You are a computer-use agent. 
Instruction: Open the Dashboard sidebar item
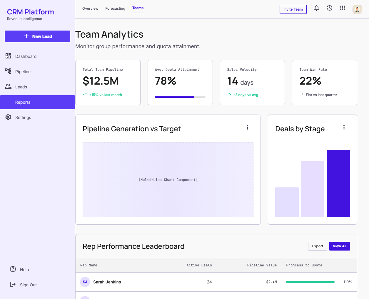coord(37,56)
